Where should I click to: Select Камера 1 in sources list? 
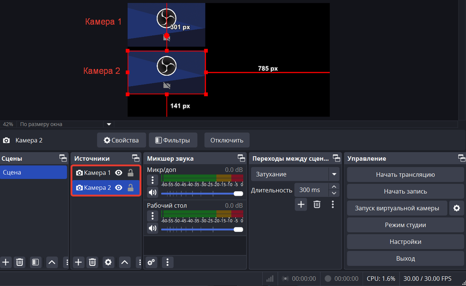point(97,173)
